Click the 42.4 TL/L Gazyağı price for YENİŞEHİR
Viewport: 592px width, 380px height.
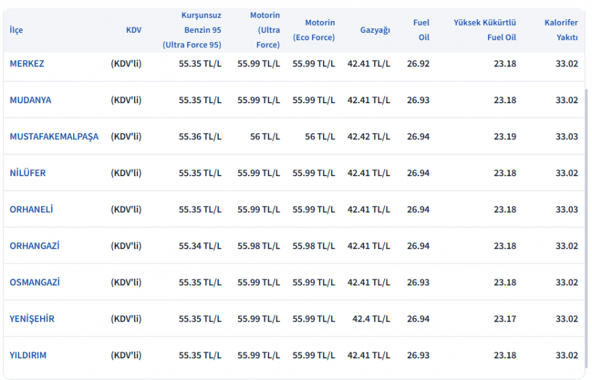pyautogui.click(x=371, y=319)
